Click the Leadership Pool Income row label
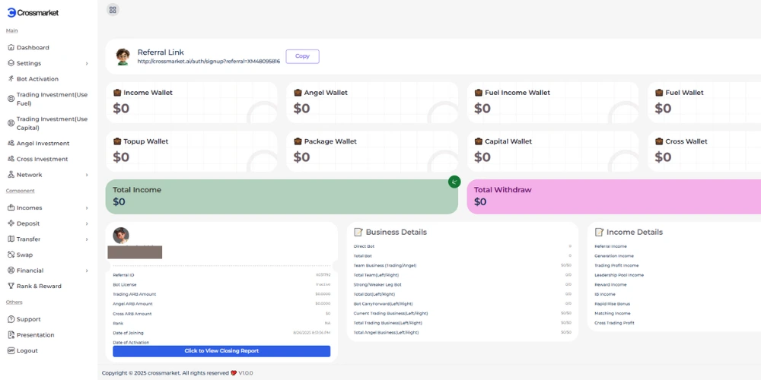761x380 pixels. [x=619, y=275]
